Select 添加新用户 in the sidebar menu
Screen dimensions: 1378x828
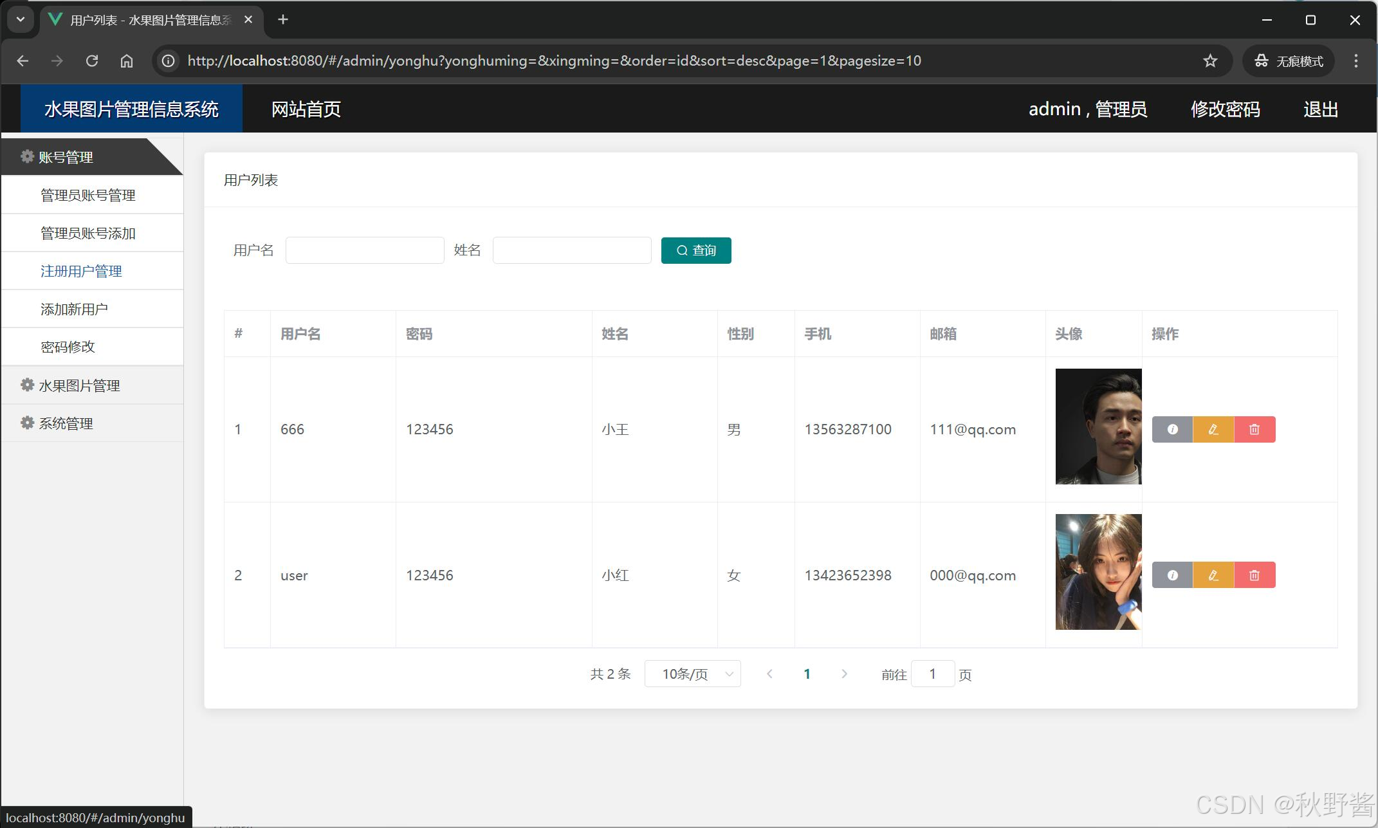coord(74,309)
